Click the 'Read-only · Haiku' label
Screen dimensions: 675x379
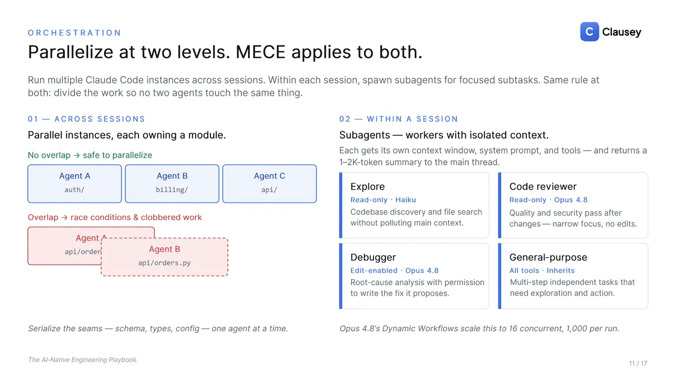[x=383, y=200]
